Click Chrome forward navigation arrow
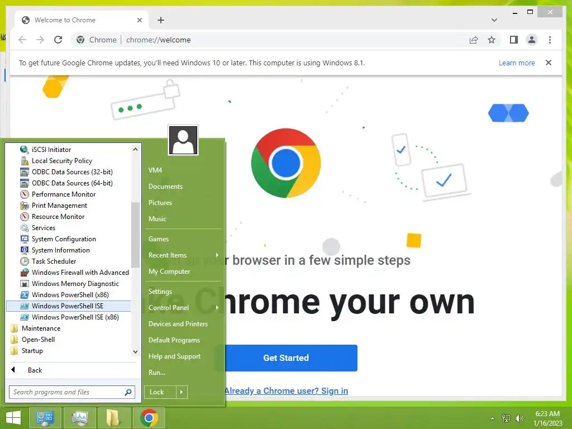Screen dimensions: 572x429 coord(40,40)
